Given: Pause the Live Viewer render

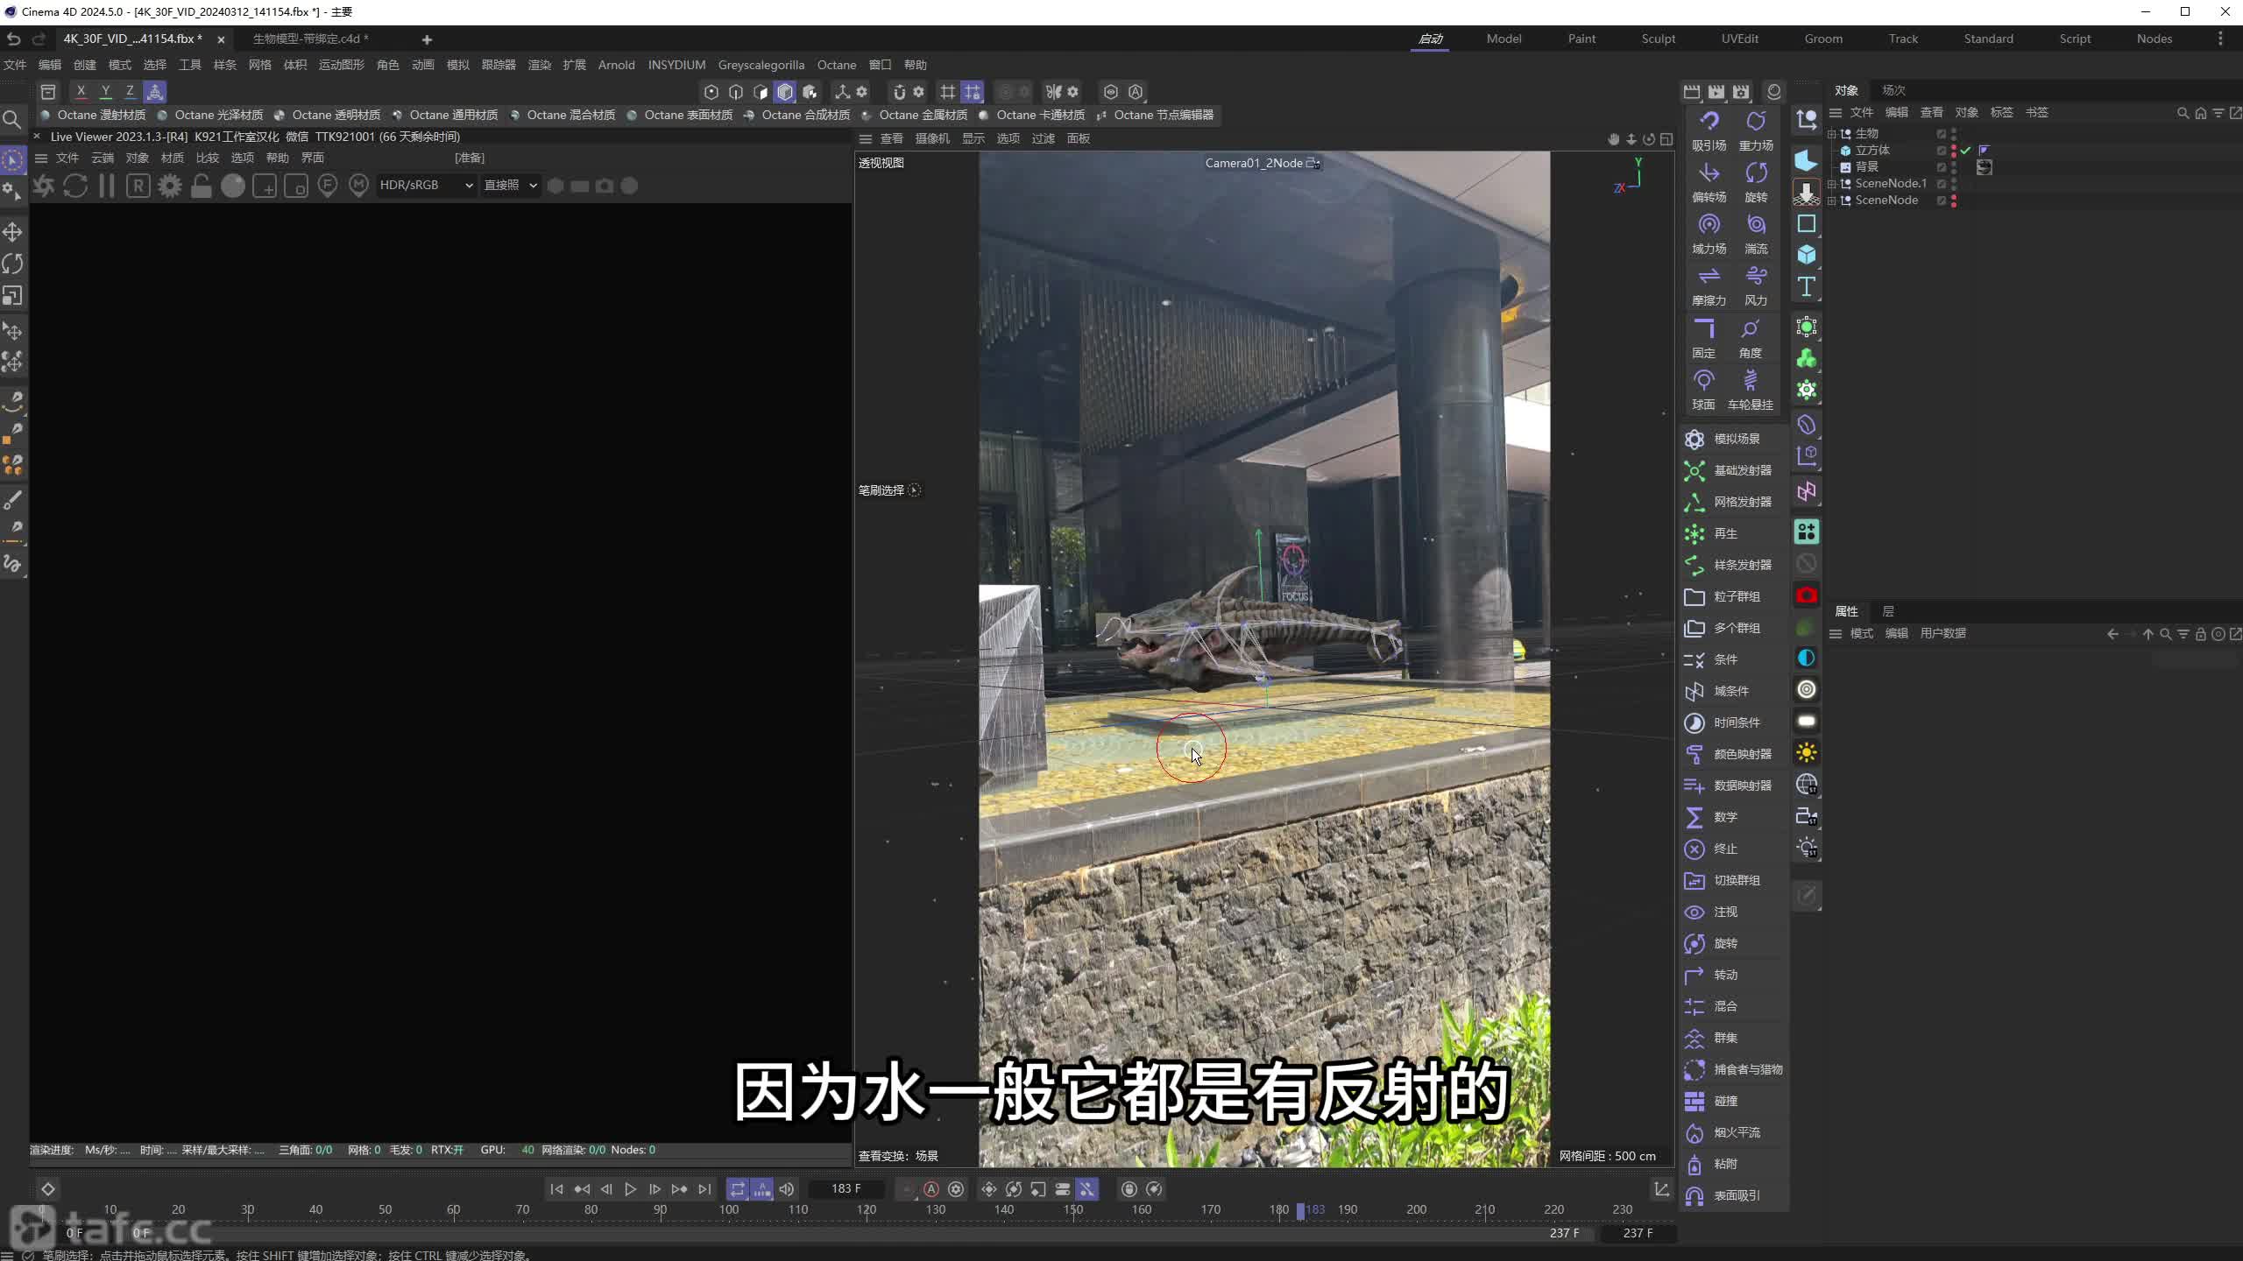Looking at the screenshot, I should point(107,186).
